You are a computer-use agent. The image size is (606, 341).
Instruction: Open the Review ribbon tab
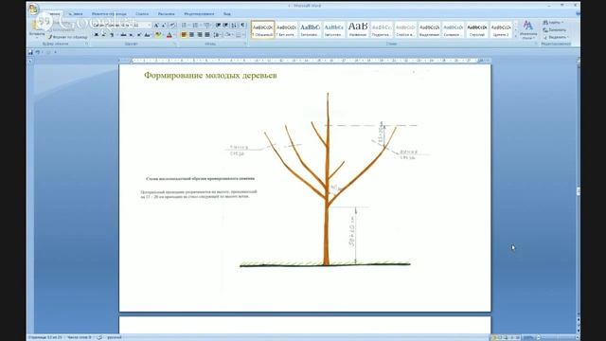coord(199,14)
